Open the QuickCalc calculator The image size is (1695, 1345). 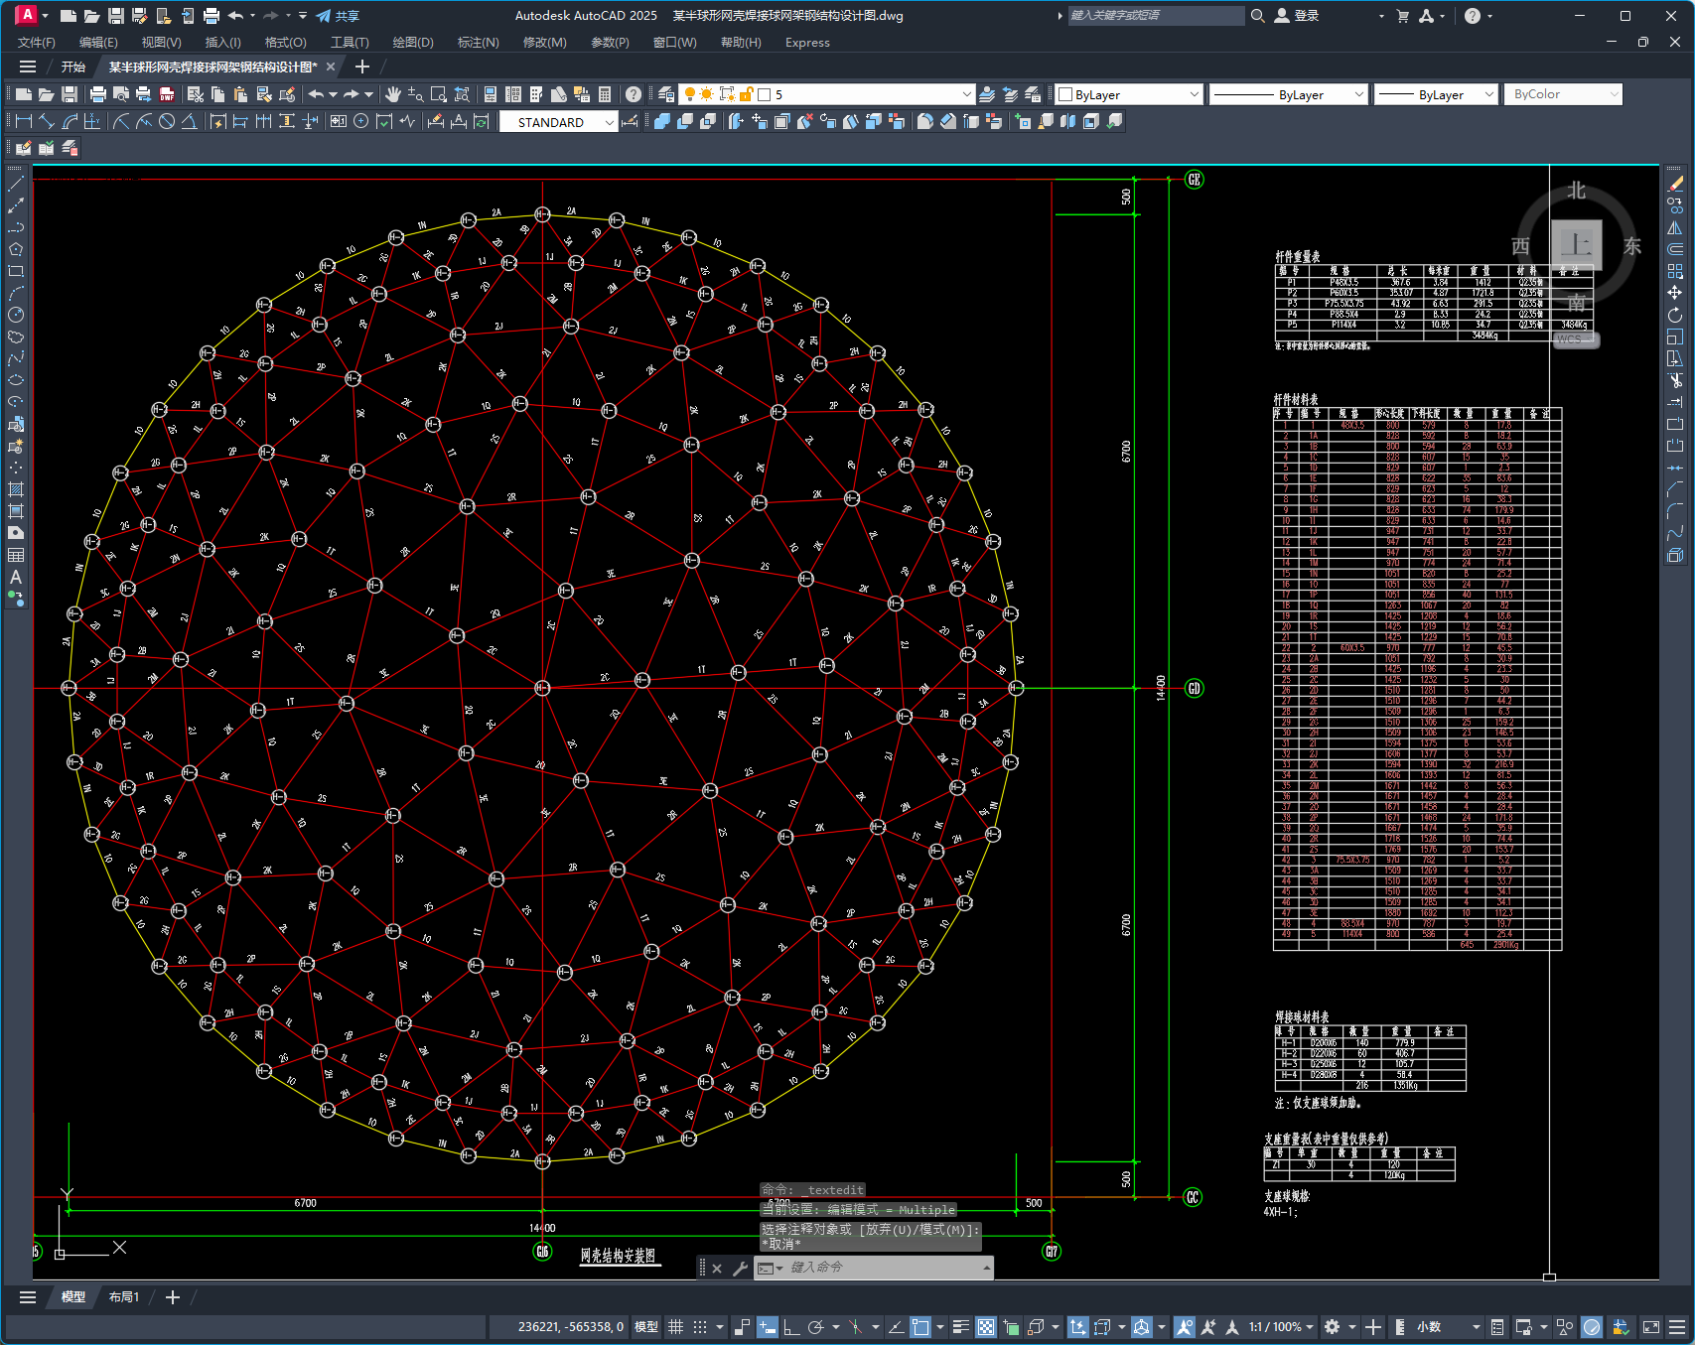coord(605,94)
